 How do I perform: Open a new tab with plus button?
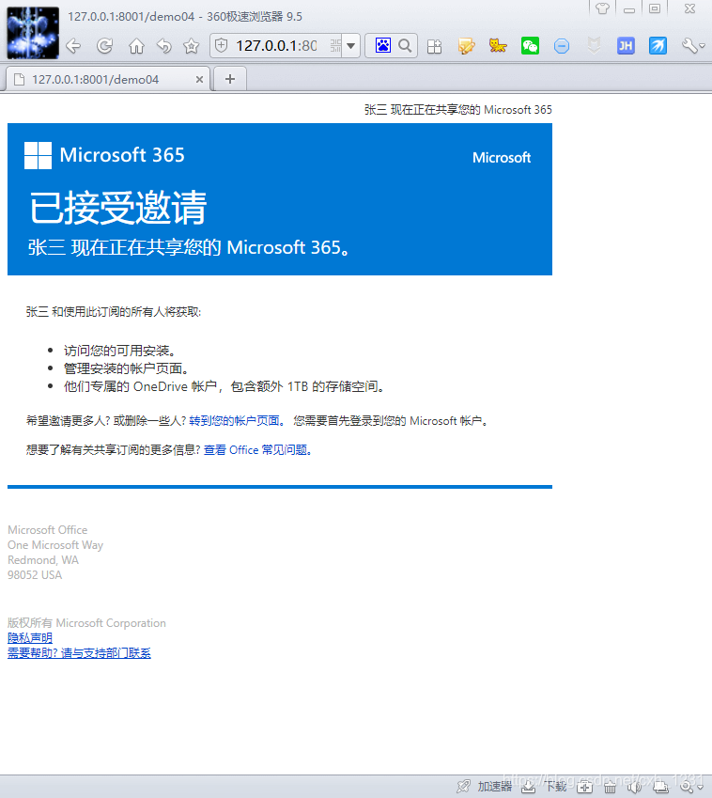click(230, 79)
